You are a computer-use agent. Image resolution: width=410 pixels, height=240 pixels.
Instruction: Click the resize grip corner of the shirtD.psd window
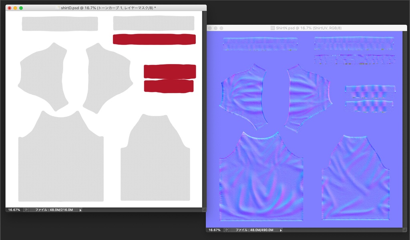click(204, 210)
